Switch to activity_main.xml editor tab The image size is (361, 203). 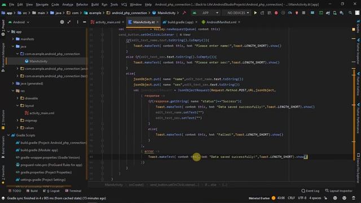[x=108, y=22]
